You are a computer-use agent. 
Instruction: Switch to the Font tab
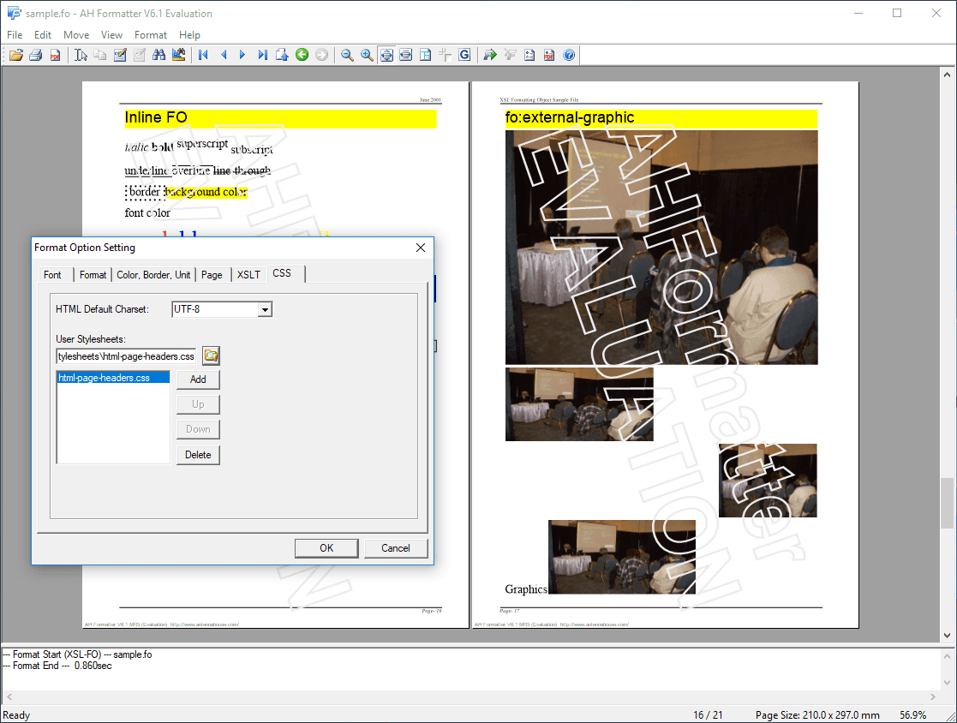click(52, 275)
